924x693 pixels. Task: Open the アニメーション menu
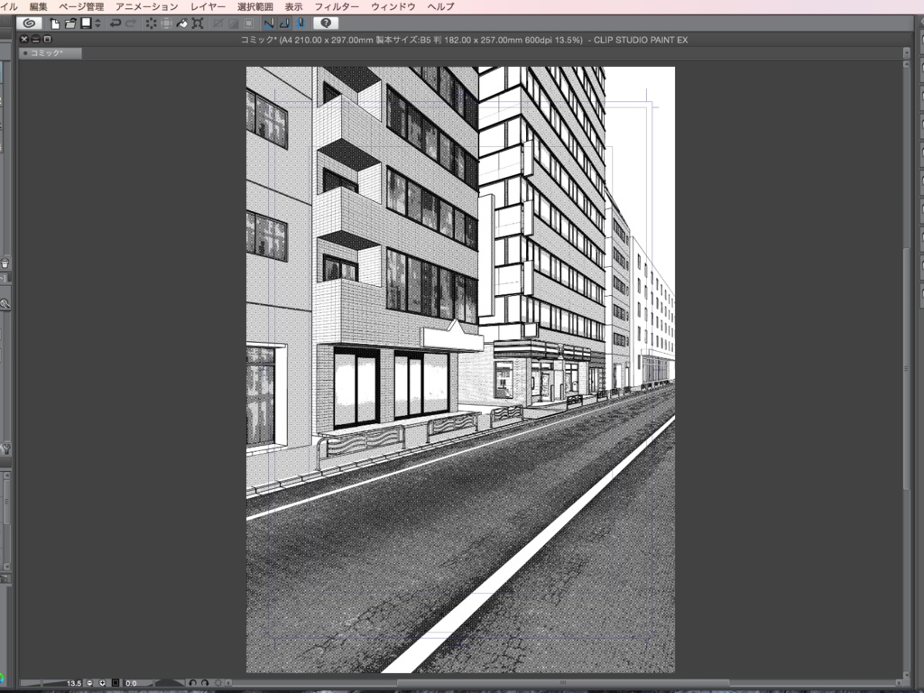click(147, 6)
